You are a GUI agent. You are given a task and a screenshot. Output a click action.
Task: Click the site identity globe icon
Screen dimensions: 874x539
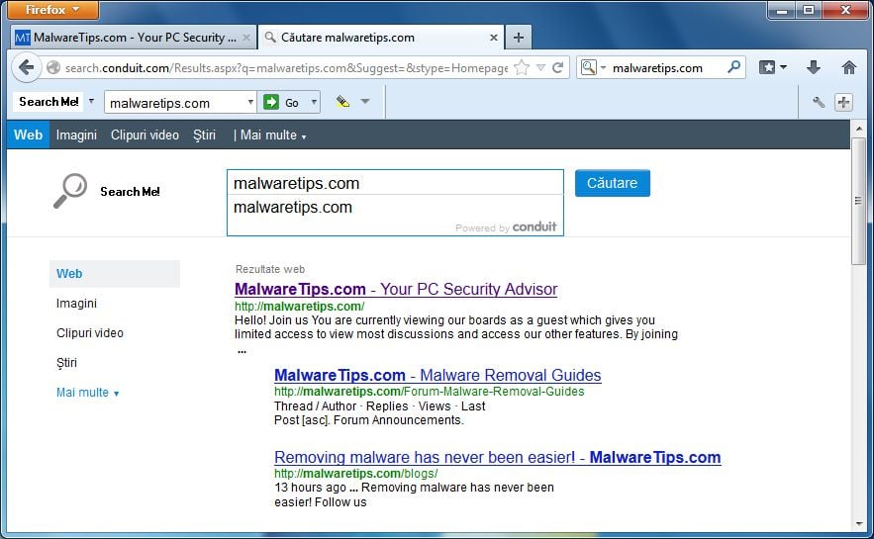52,68
